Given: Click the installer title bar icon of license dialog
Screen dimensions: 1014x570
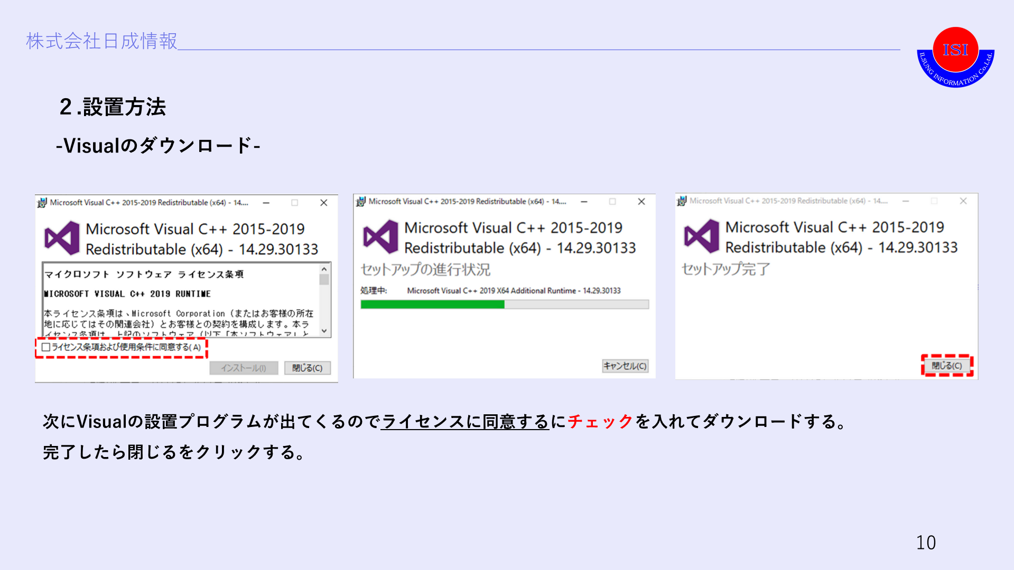Looking at the screenshot, I should pyautogui.click(x=42, y=203).
